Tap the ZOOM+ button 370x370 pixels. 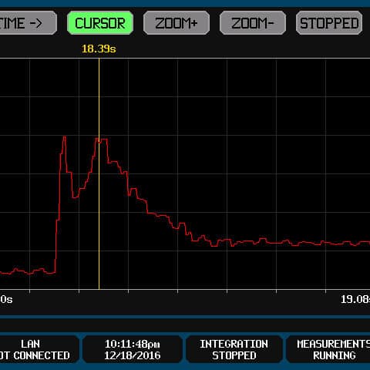(177, 23)
